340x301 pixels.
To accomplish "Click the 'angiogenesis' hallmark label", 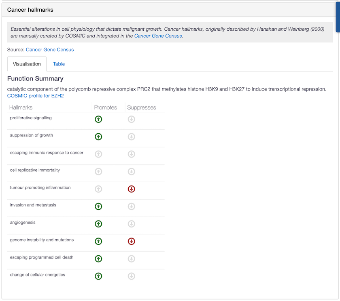I will pyautogui.click(x=23, y=223).
